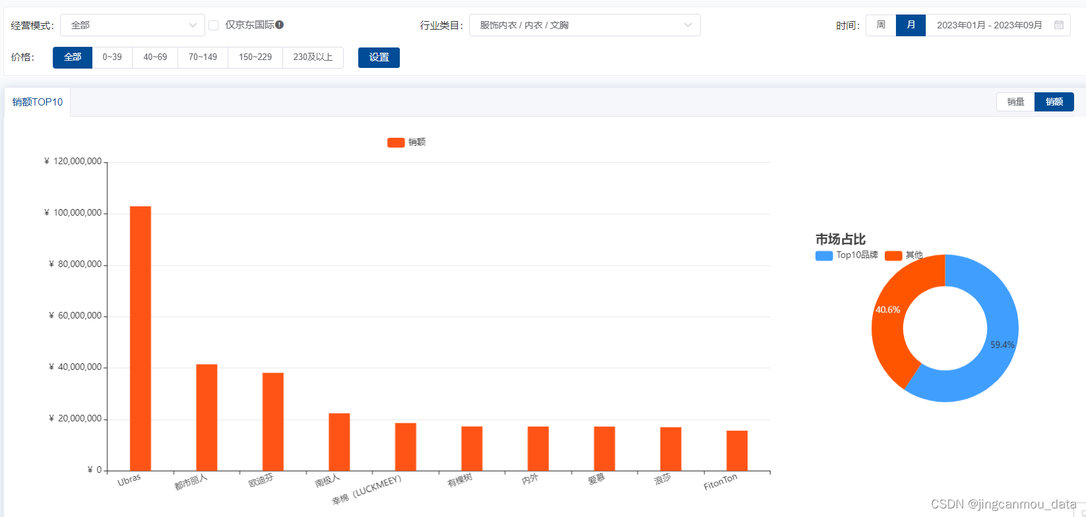Click the 爱慕 bar
This screenshot has height=517, width=1086.
604,448
